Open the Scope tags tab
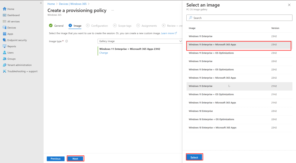296x163 pixels. click(x=122, y=26)
